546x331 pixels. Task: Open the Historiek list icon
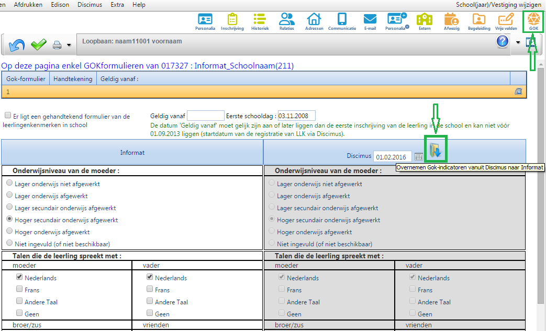tap(260, 21)
